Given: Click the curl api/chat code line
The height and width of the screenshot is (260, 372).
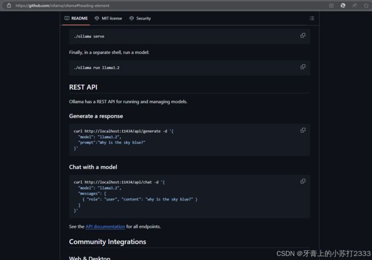Looking at the screenshot, I should (119, 182).
